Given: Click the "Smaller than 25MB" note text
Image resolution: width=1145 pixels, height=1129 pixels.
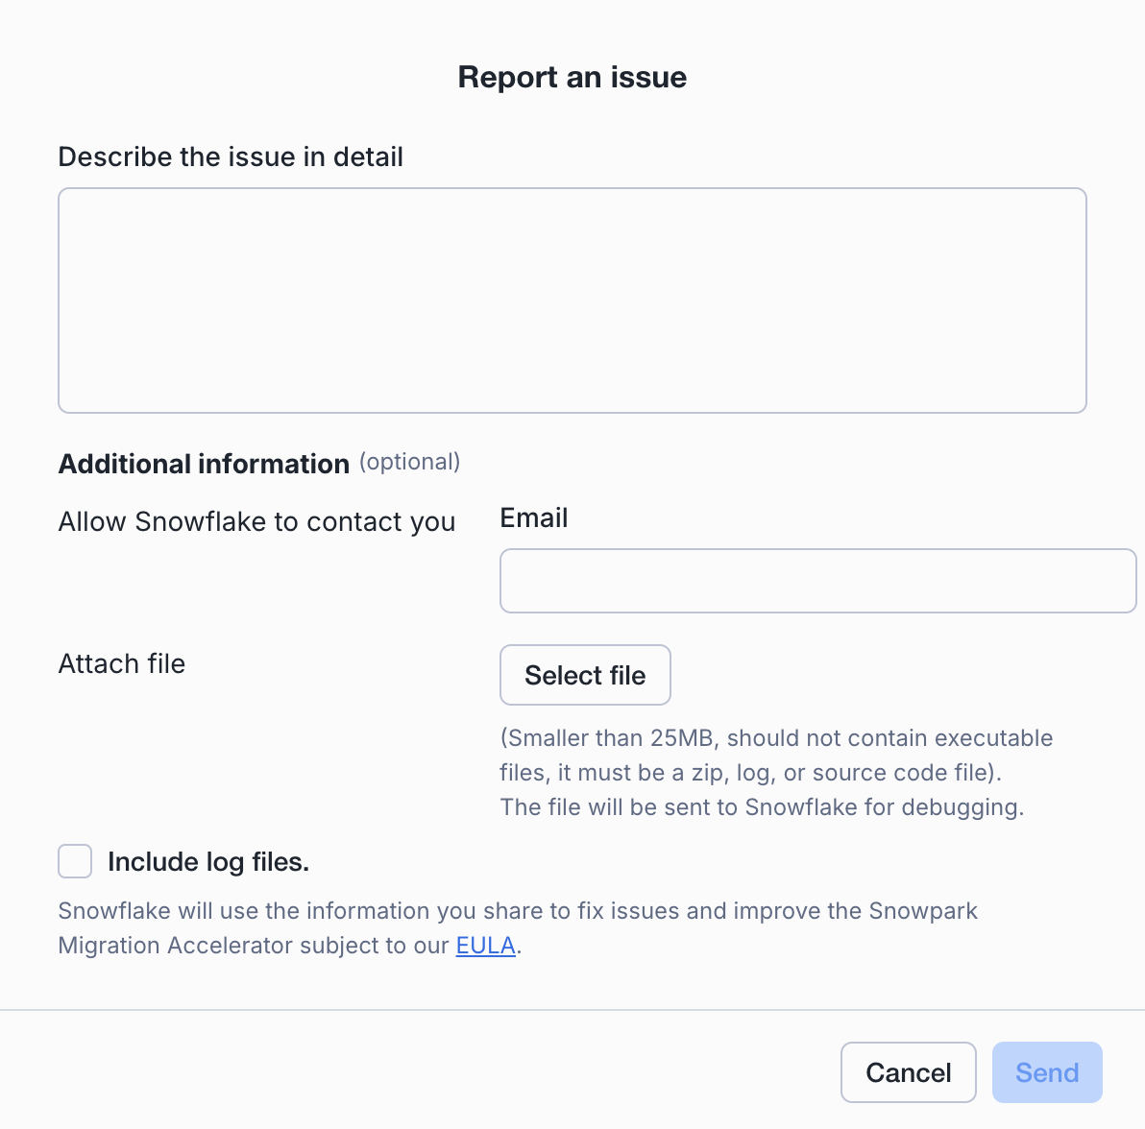Looking at the screenshot, I should coord(615,738).
